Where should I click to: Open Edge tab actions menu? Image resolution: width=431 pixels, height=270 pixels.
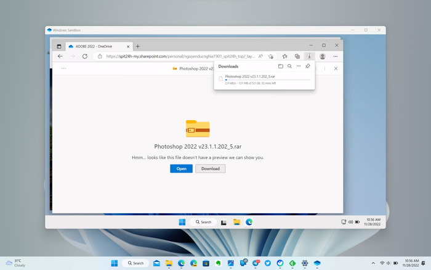(x=59, y=46)
